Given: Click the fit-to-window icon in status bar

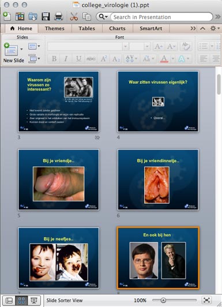Looking at the screenshot, I should click(x=206, y=300).
